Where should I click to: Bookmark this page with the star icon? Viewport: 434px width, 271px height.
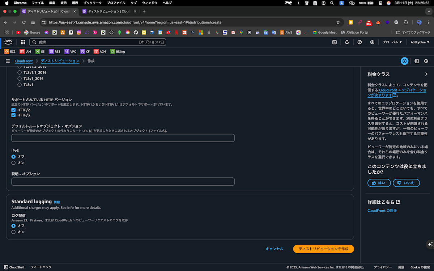coord(338,22)
